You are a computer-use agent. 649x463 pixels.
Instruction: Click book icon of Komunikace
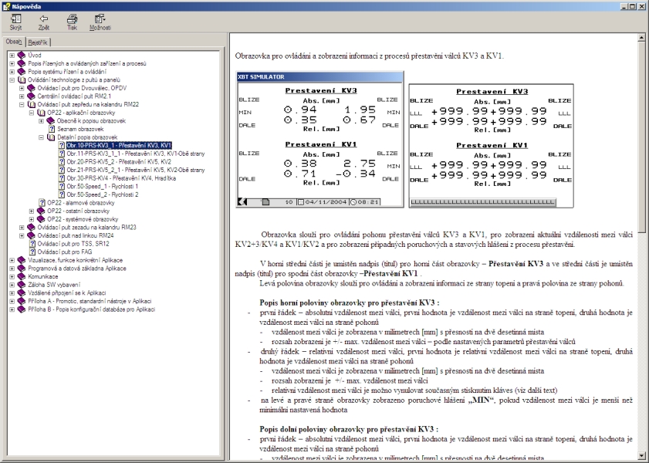tap(22, 276)
